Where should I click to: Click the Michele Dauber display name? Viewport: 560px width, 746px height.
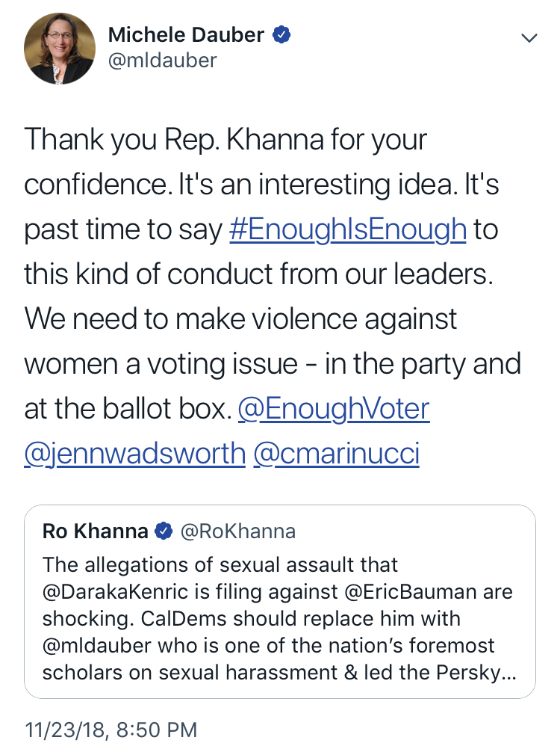(x=187, y=34)
